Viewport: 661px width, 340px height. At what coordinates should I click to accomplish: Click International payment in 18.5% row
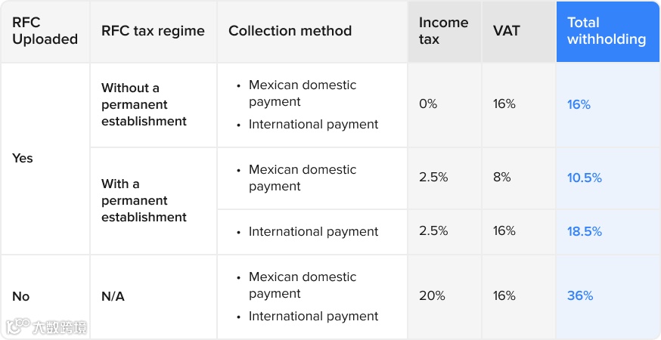click(x=313, y=231)
